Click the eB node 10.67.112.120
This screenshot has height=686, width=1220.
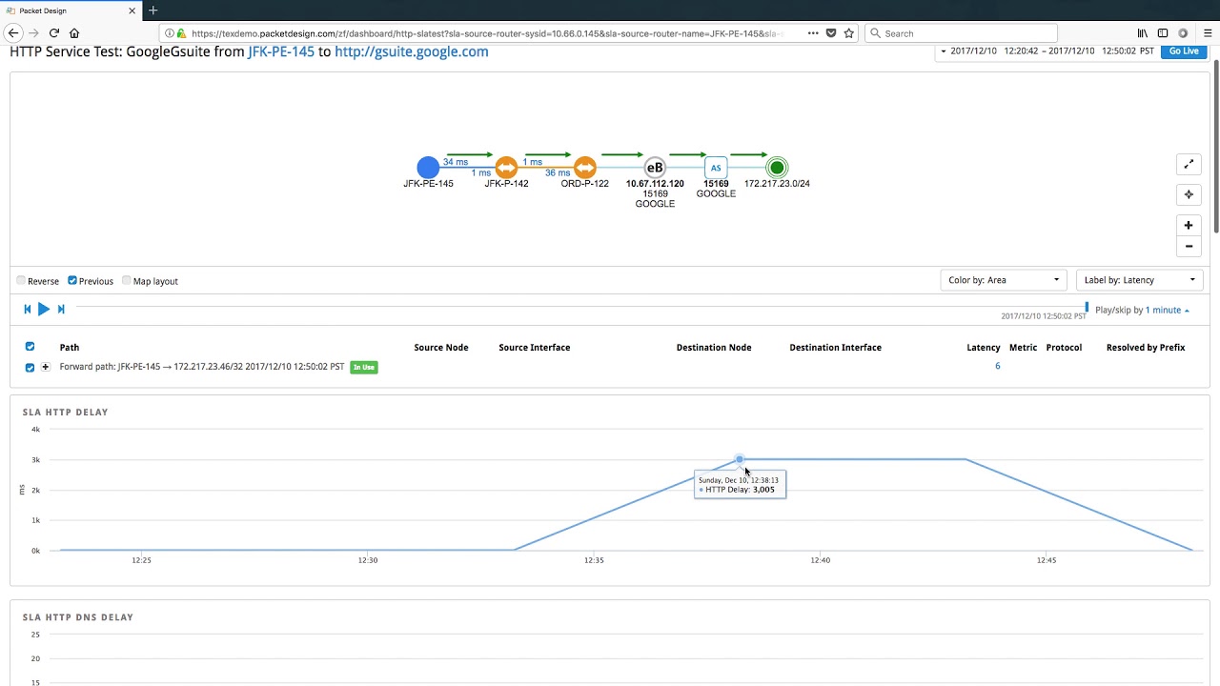coord(655,168)
